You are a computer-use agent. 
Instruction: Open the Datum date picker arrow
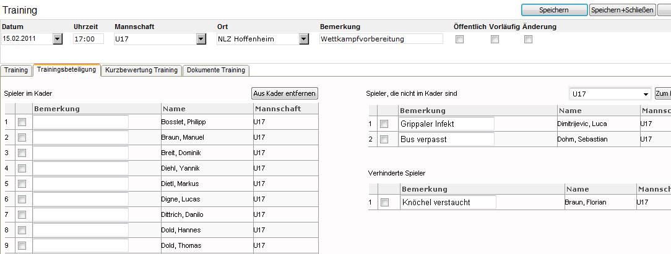coord(58,40)
